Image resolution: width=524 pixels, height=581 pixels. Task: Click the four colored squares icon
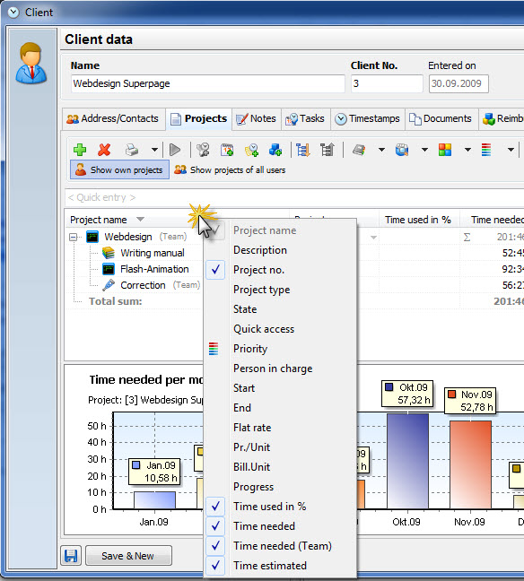pyautogui.click(x=445, y=150)
